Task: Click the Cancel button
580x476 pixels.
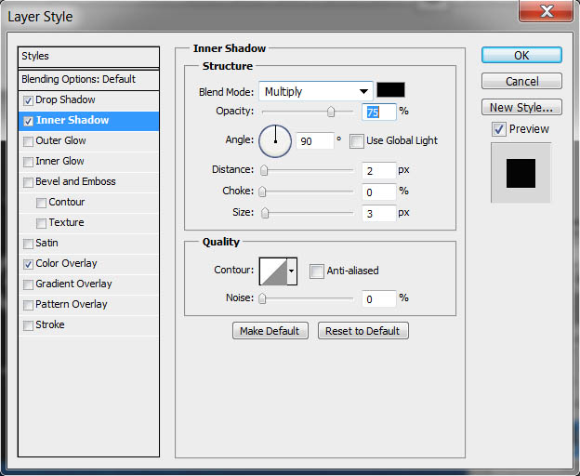Action: click(x=521, y=81)
